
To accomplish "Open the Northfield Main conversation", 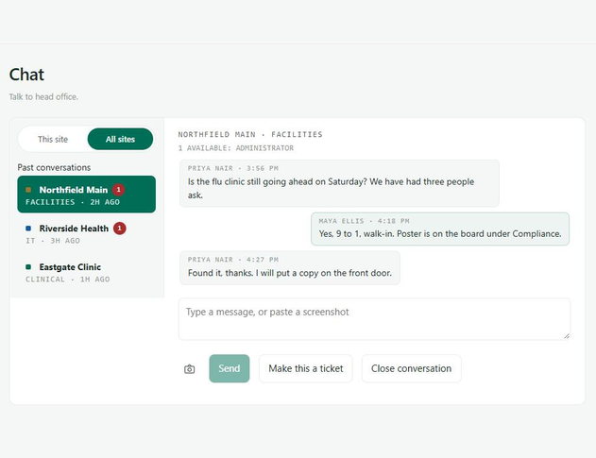I will coord(86,195).
